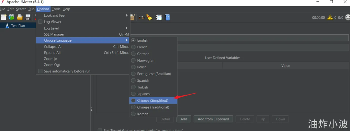Open the Templates toolbar icon

point(11,17)
